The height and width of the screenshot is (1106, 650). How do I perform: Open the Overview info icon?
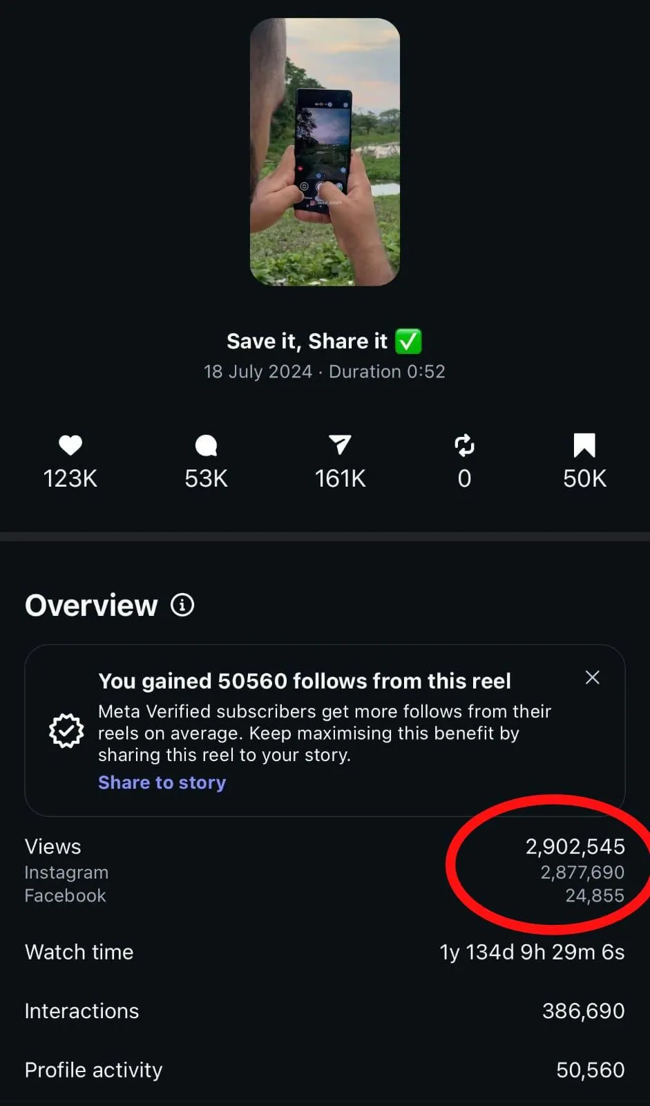(x=182, y=606)
